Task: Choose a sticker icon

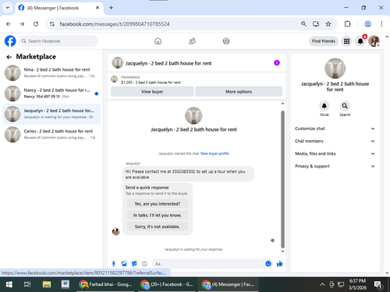Action: pos(134,264)
